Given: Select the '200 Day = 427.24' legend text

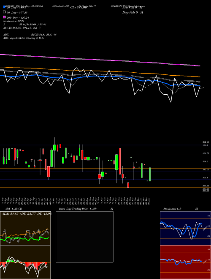Looking at the screenshot, I should point(18,18).
